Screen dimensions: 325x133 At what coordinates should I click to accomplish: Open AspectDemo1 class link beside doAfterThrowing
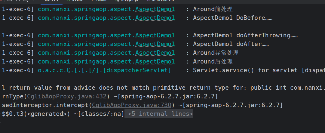pos(155,36)
